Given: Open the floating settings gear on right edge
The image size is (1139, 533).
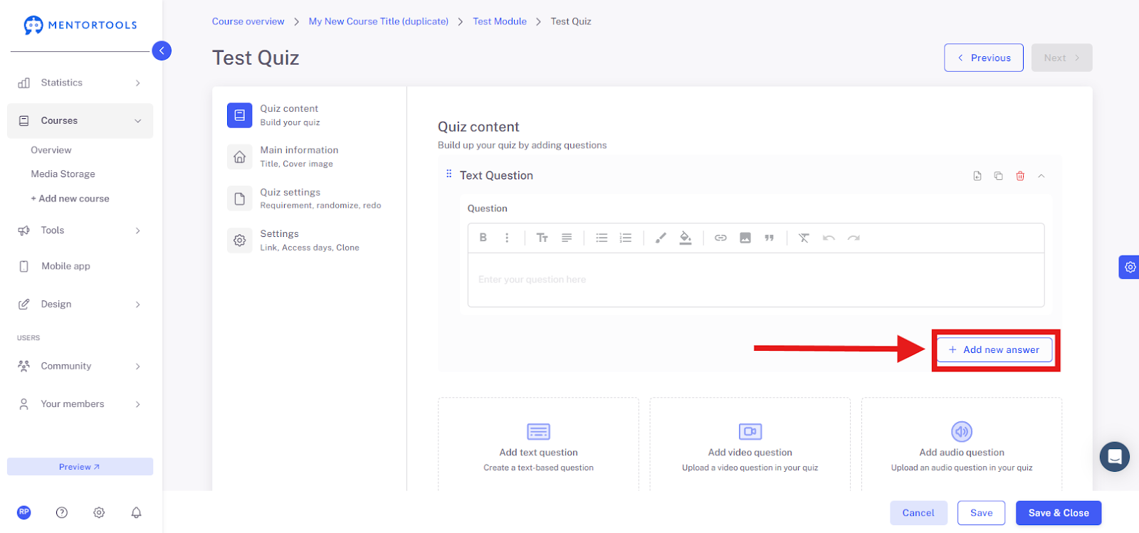Looking at the screenshot, I should click(1130, 268).
